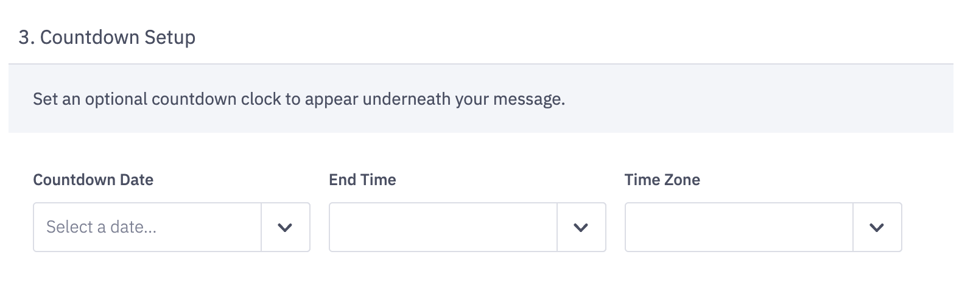Click the 'Select a date...' placeholder text
Image resolution: width=962 pixels, height=285 pixels.
tap(101, 227)
